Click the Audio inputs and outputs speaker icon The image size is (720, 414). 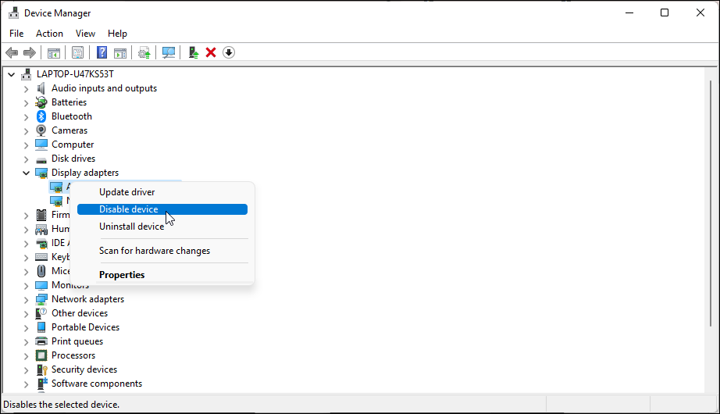pyautogui.click(x=41, y=88)
